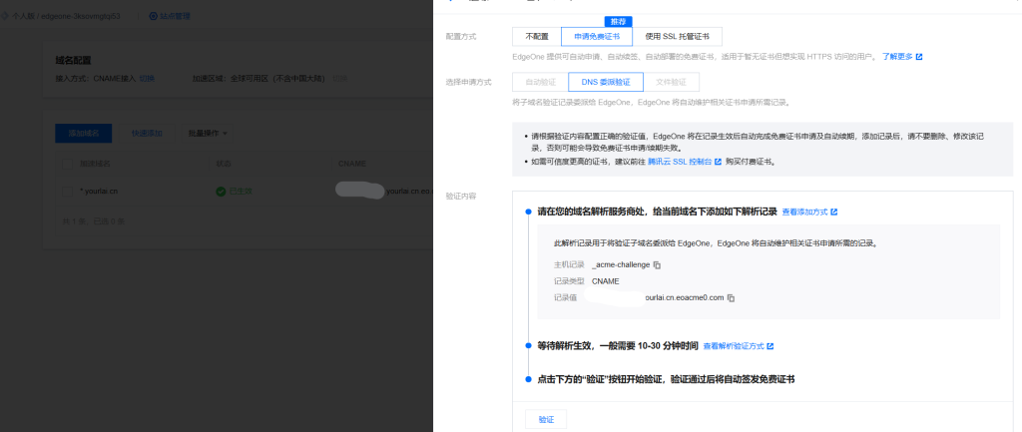Viewport: 1022px width, 432px height.
Task: Toggle the select-all checkbox in table header
Action: [x=68, y=163]
